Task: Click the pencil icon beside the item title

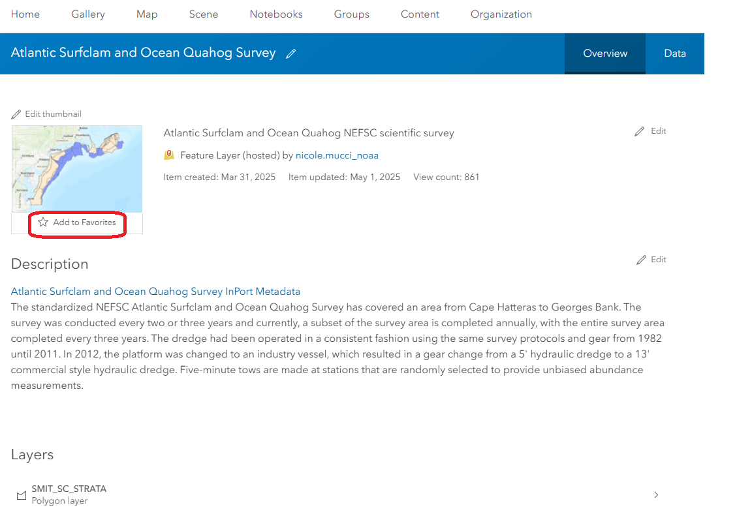Action: coord(290,53)
